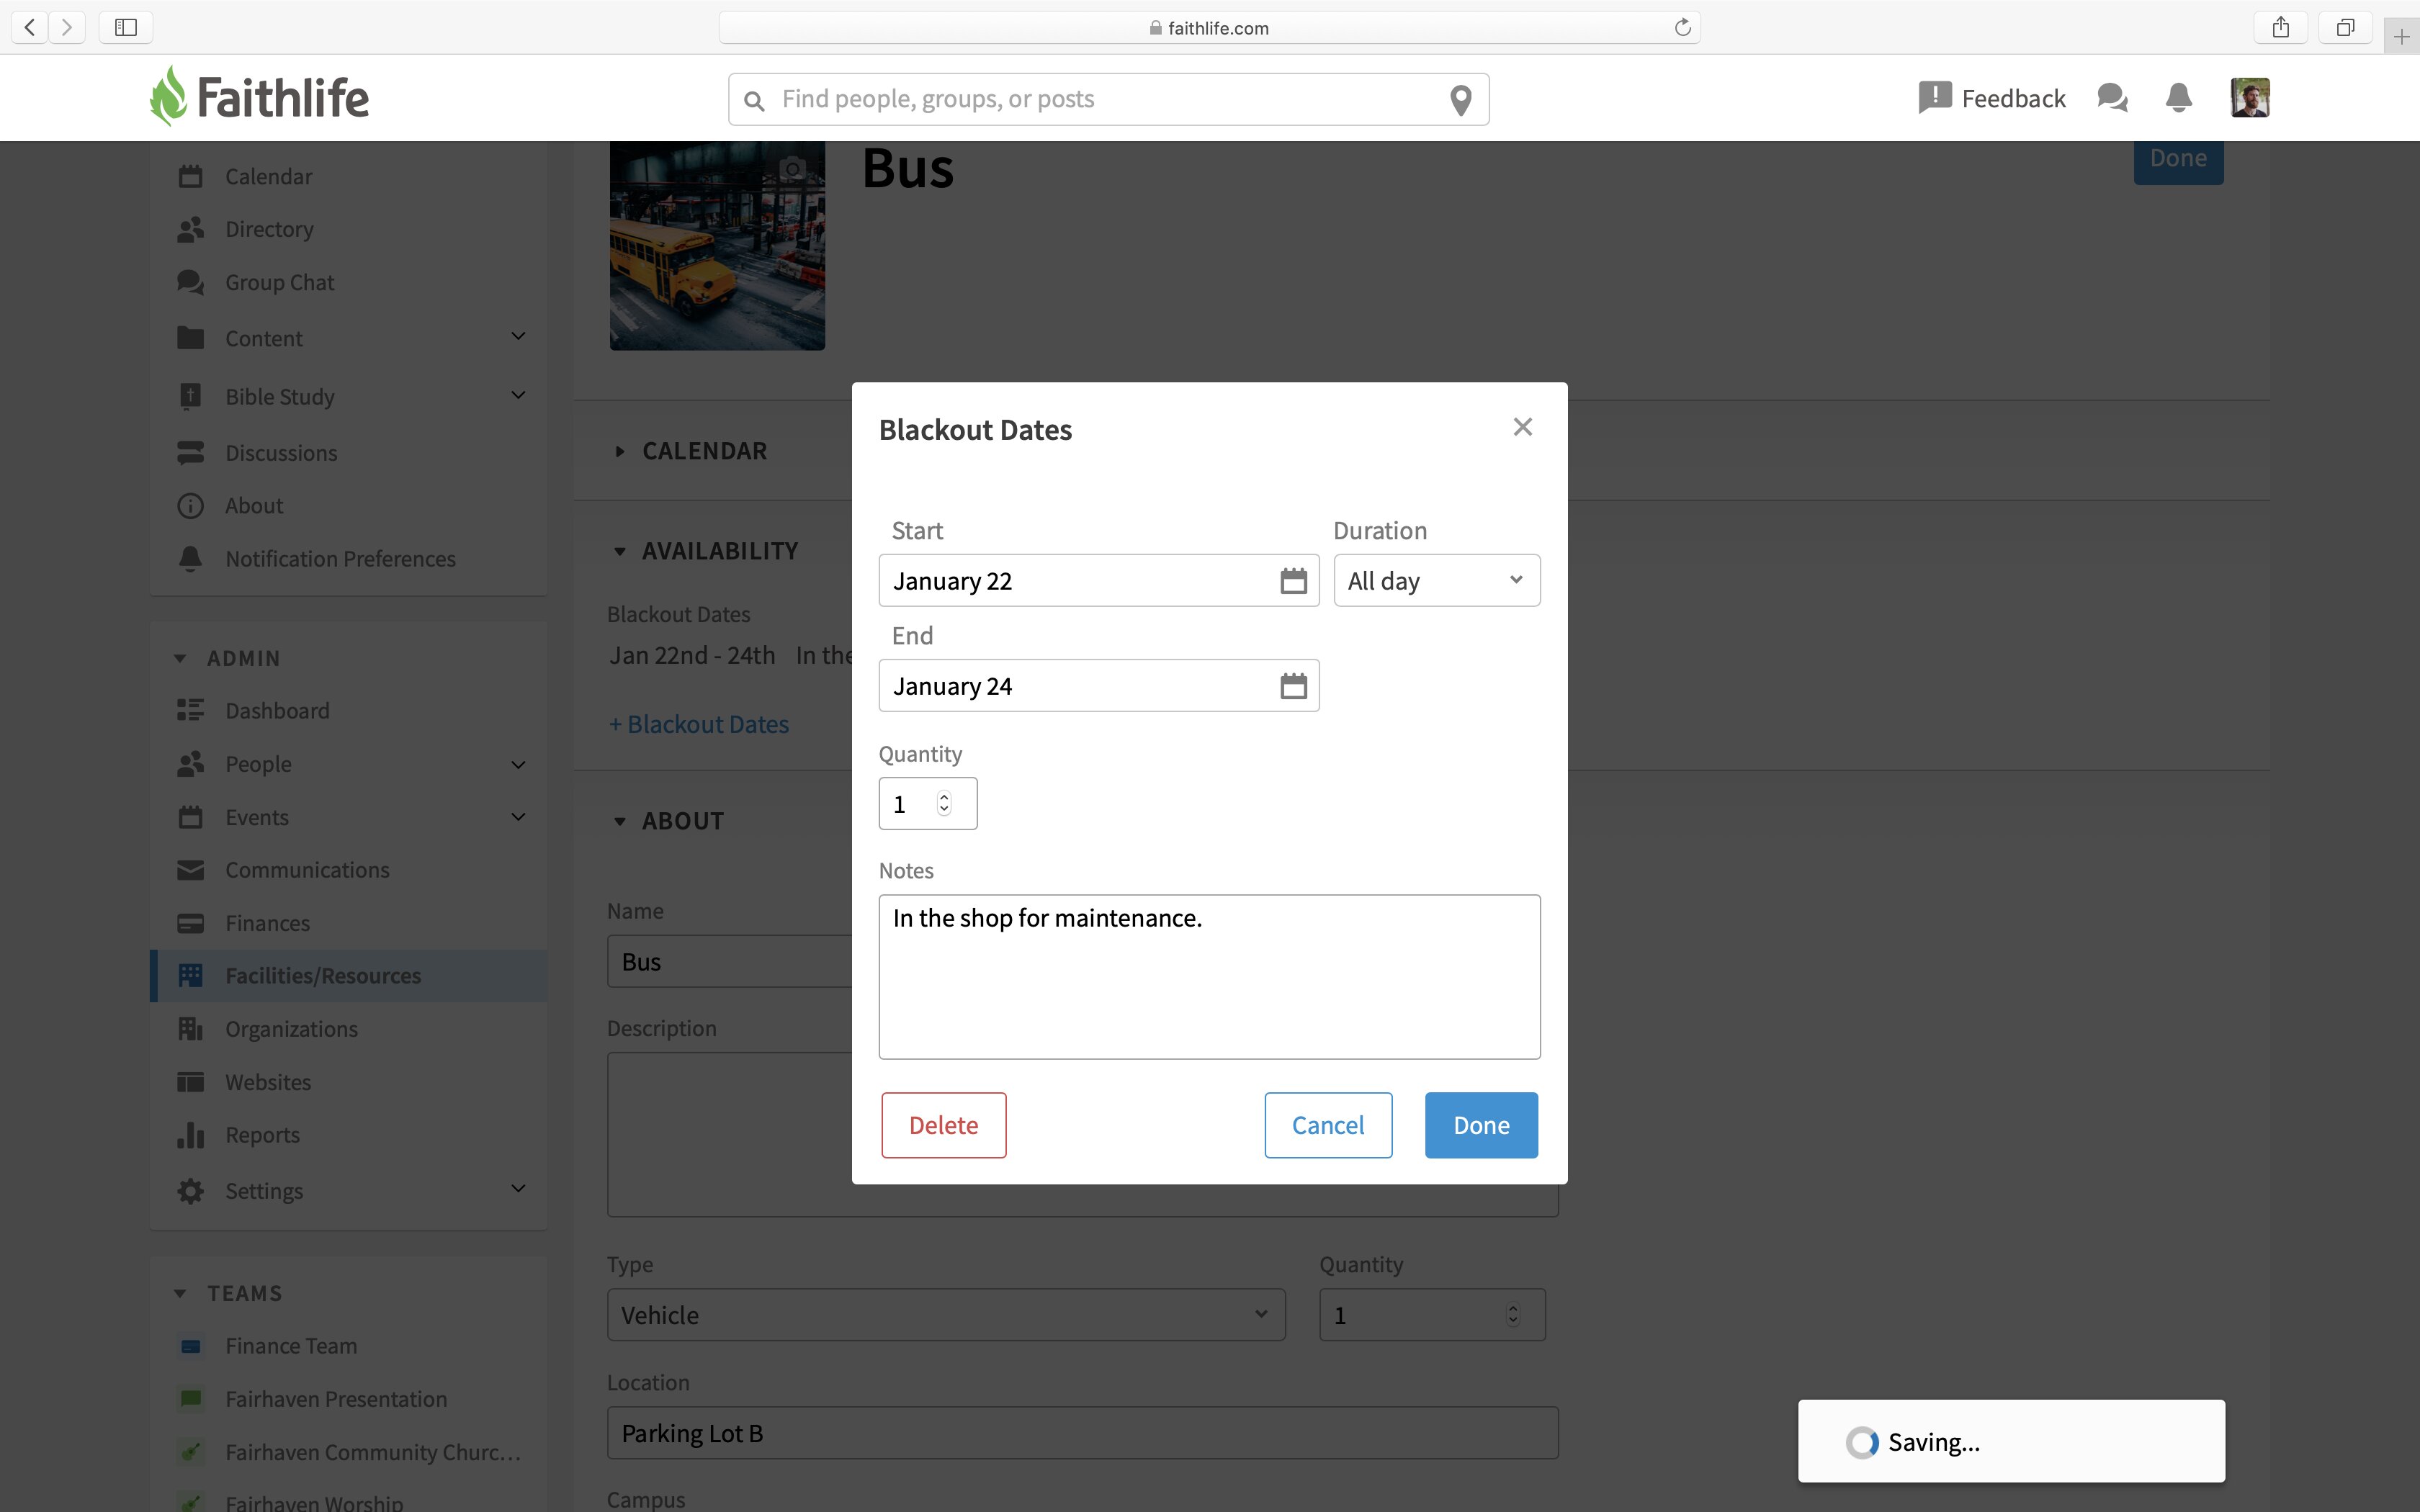Click into the Notes text area
The height and width of the screenshot is (1512, 2420).
coord(1209,977)
